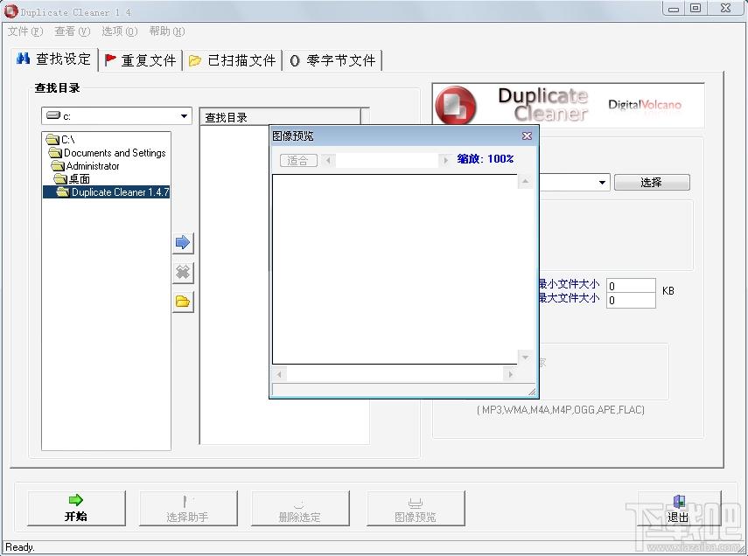Viewport: 748px width, 556px height.
Task: Click the 选择 button
Action: point(652,182)
